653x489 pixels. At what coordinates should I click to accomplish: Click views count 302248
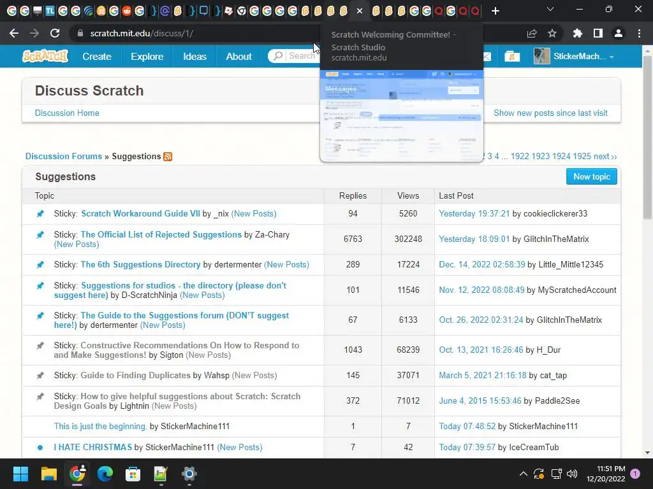tap(408, 239)
